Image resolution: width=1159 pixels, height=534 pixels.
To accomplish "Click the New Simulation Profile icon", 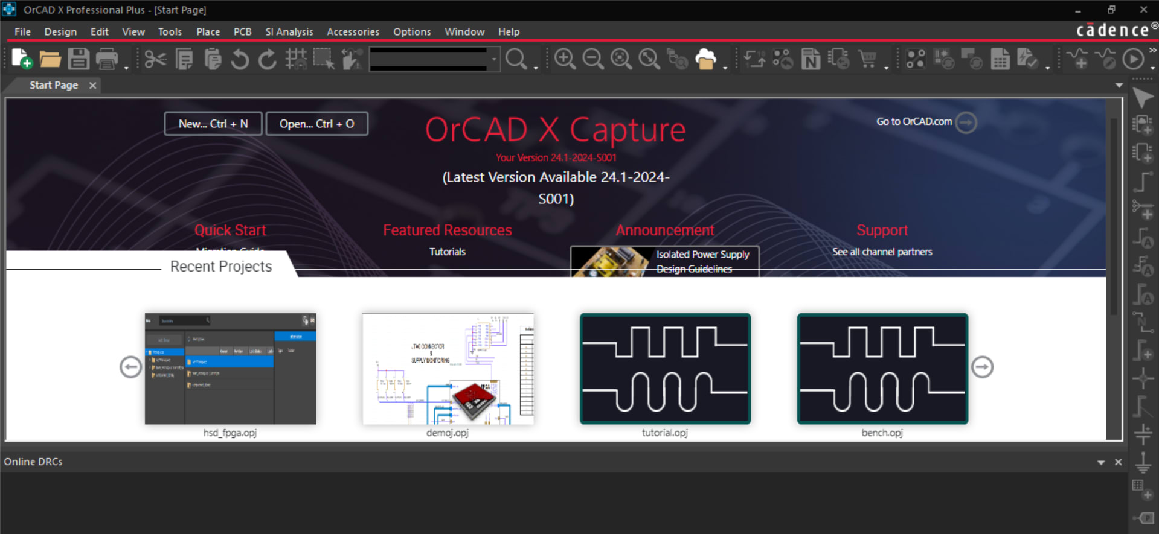I will (1077, 59).
